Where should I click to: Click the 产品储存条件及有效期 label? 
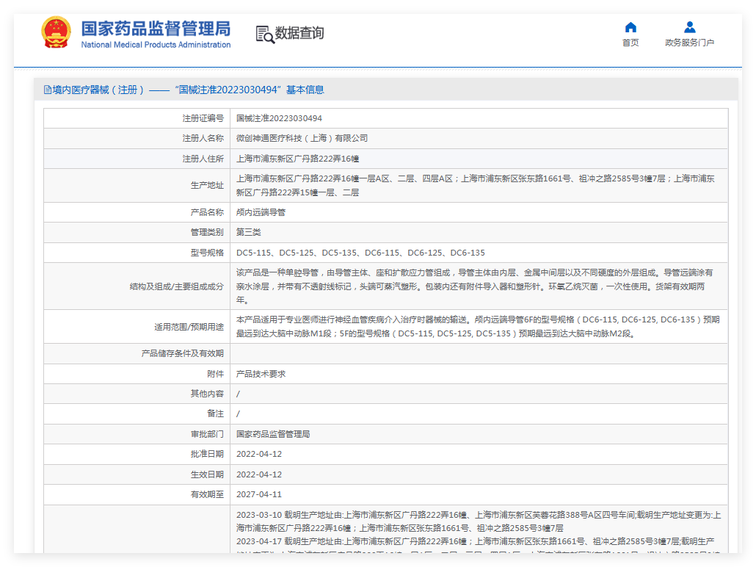coord(182,354)
